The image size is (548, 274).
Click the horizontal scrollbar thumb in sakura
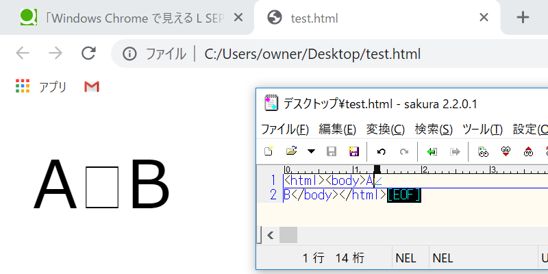[288, 235]
